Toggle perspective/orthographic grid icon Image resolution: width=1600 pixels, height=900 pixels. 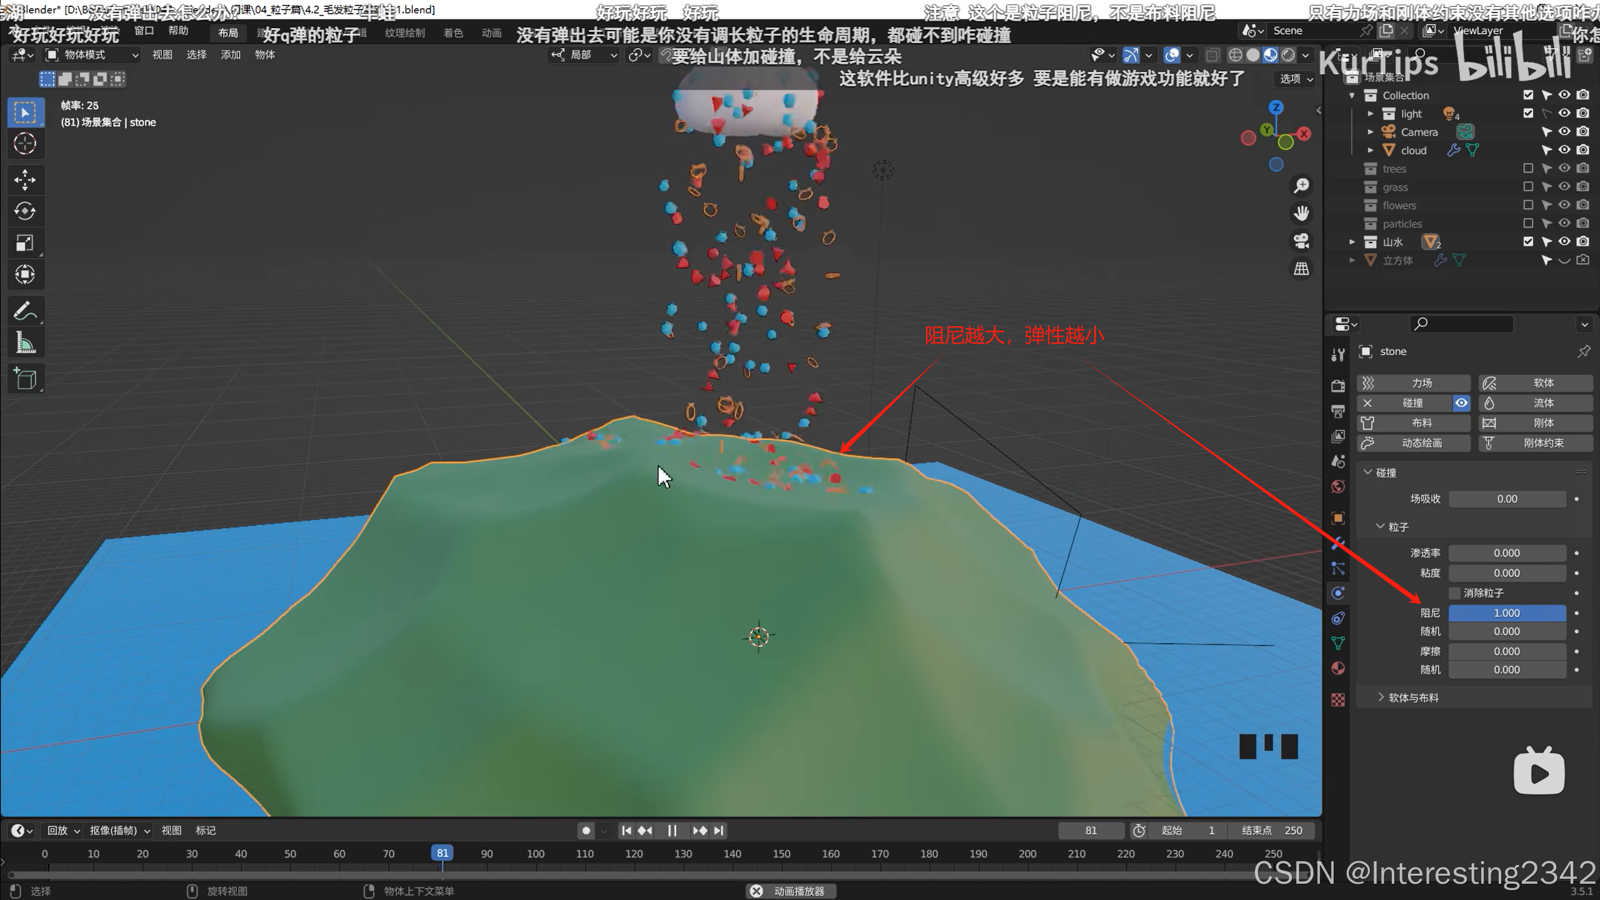[1301, 269]
